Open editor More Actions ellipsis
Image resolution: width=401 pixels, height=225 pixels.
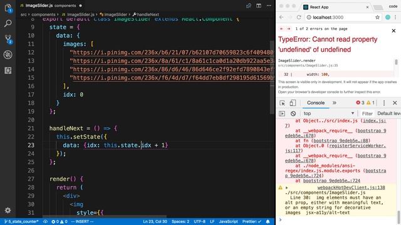point(269,6)
